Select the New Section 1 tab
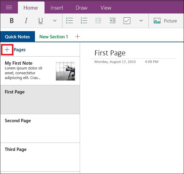The height and width of the screenshot is (174, 184). point(53,37)
